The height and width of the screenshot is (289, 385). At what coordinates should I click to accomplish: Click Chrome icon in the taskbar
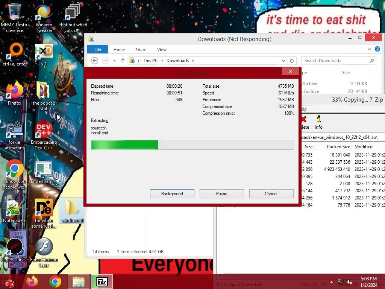tap(55, 281)
